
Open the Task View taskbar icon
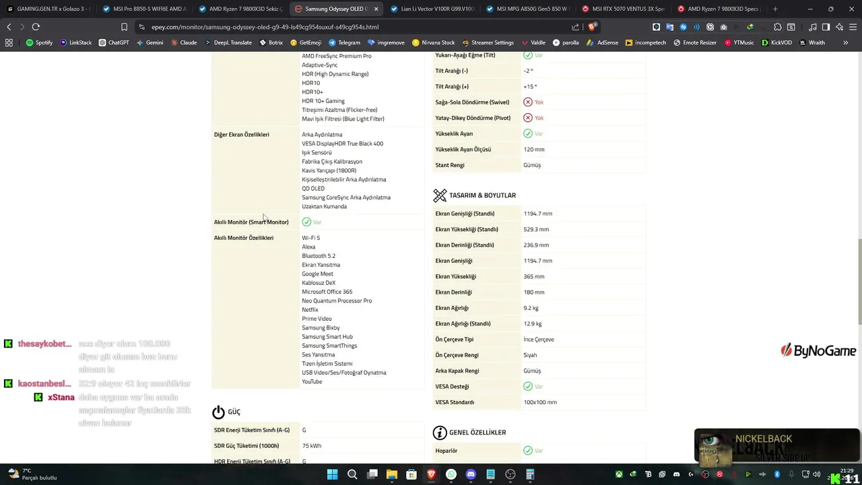[x=372, y=474]
